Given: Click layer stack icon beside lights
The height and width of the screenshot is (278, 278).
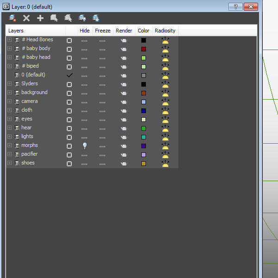Looking at the screenshot, I should [17, 137].
